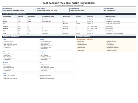Select the "Confirm 50-pack budget with Bianca" note
This screenshot has height=103, width=138.
[13, 10]
